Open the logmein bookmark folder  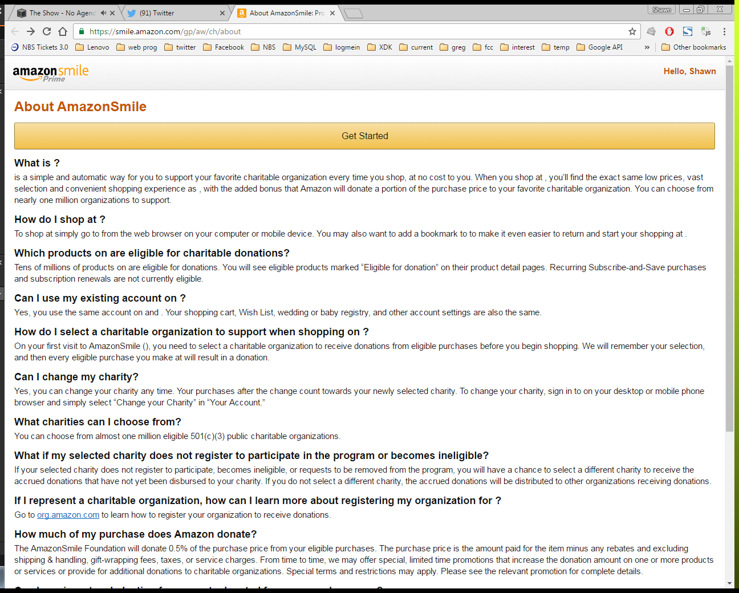[x=342, y=47]
